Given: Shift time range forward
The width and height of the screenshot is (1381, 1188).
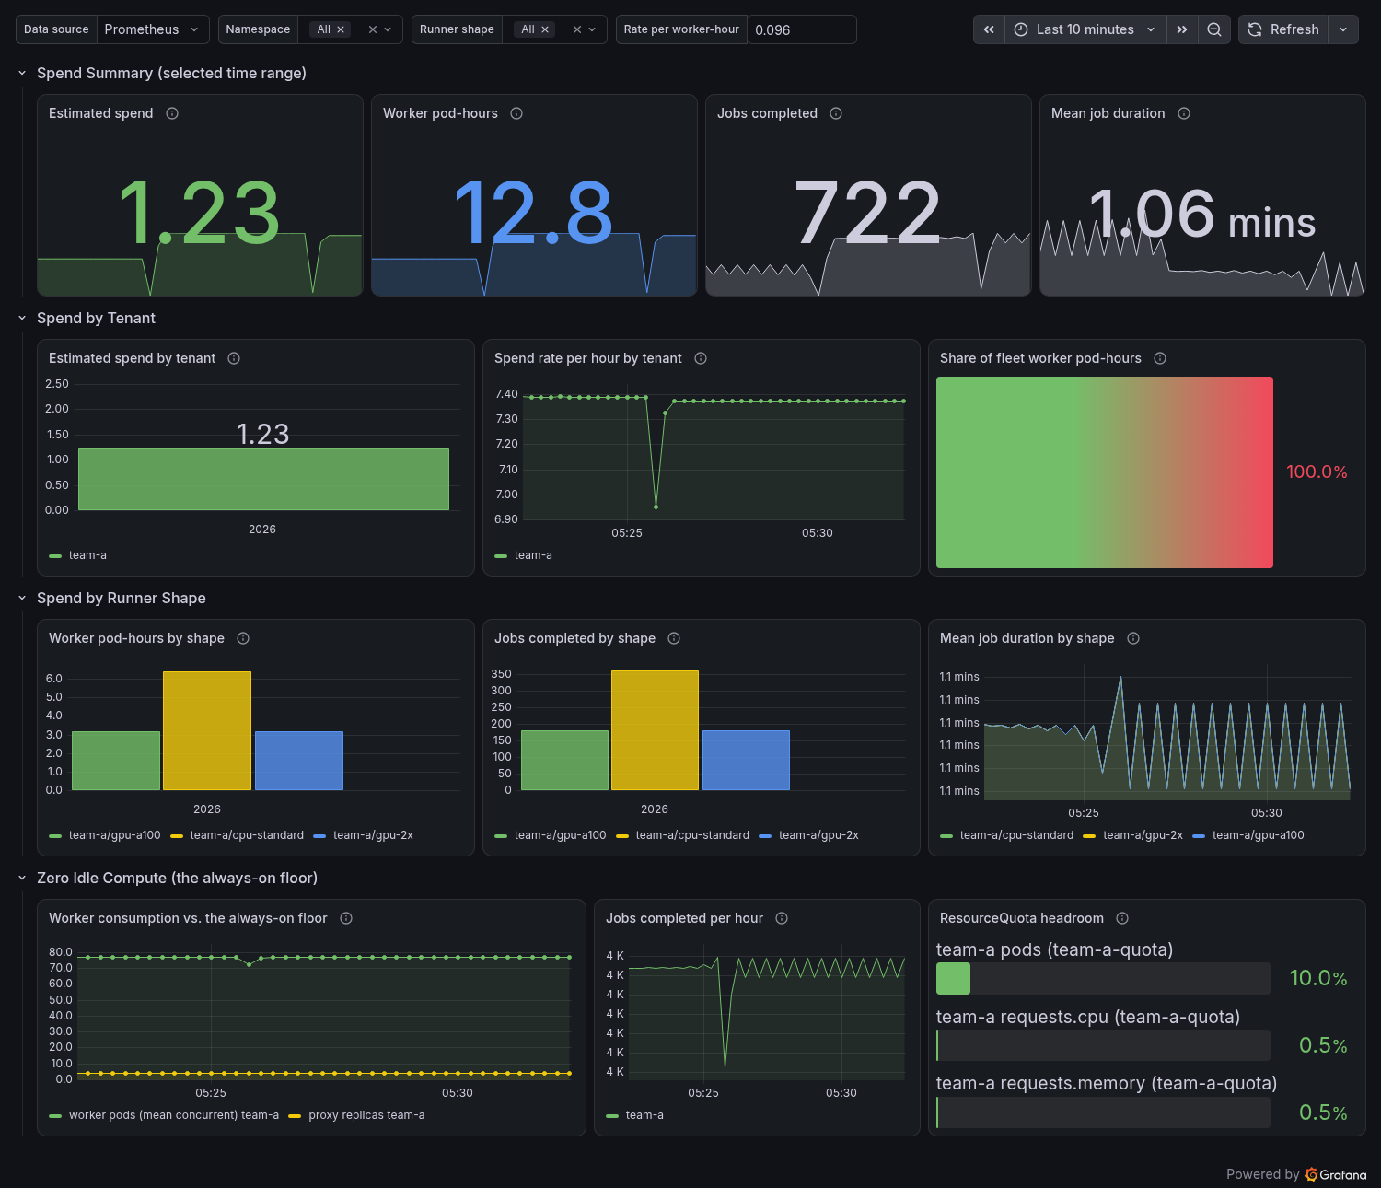Looking at the screenshot, I should point(1182,29).
